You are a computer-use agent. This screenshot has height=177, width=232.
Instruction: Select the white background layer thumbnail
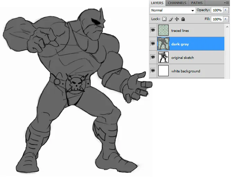coord(163,71)
